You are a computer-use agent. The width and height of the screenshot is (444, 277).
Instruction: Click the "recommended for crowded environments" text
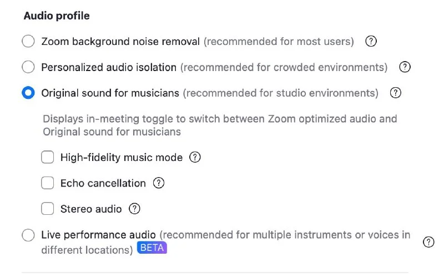click(x=284, y=67)
